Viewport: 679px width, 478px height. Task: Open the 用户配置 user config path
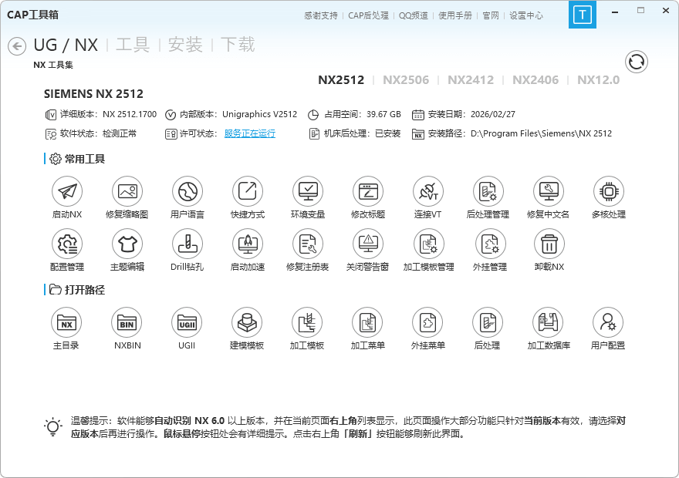pos(608,323)
